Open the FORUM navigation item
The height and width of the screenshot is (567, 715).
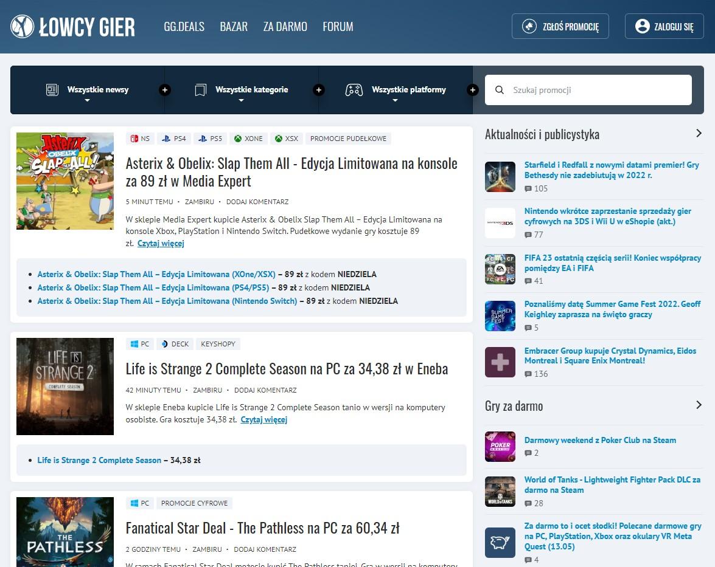[338, 27]
